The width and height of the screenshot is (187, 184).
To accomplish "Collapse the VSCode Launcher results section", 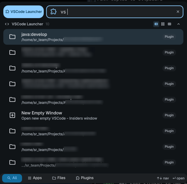I will [x=179, y=24].
